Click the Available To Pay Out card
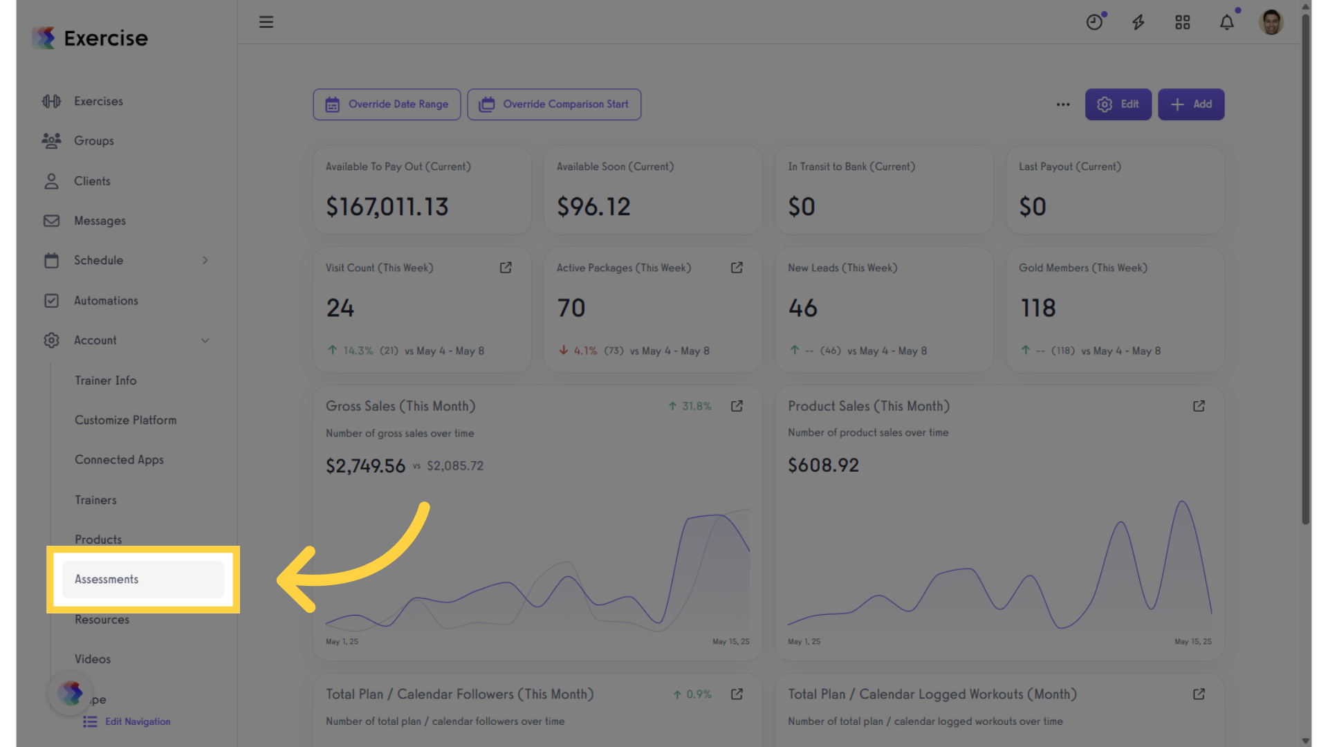 pos(422,190)
